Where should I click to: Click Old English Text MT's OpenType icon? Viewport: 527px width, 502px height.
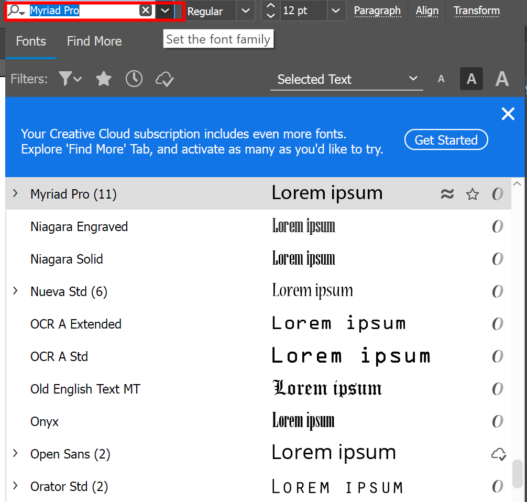[498, 389]
